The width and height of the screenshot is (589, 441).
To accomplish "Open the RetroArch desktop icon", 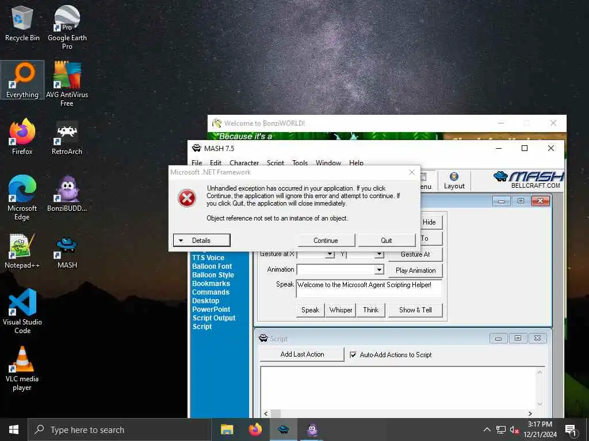I will [67, 137].
